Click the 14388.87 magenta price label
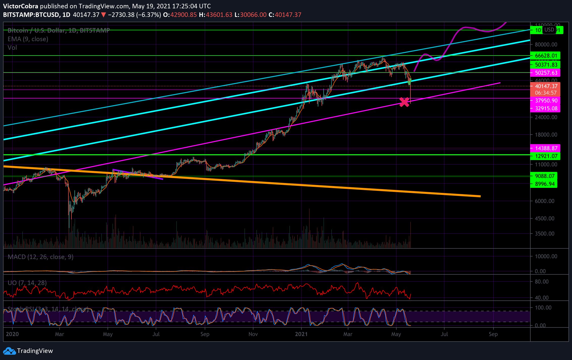Screen dimensions: 572x360 pos(545,148)
